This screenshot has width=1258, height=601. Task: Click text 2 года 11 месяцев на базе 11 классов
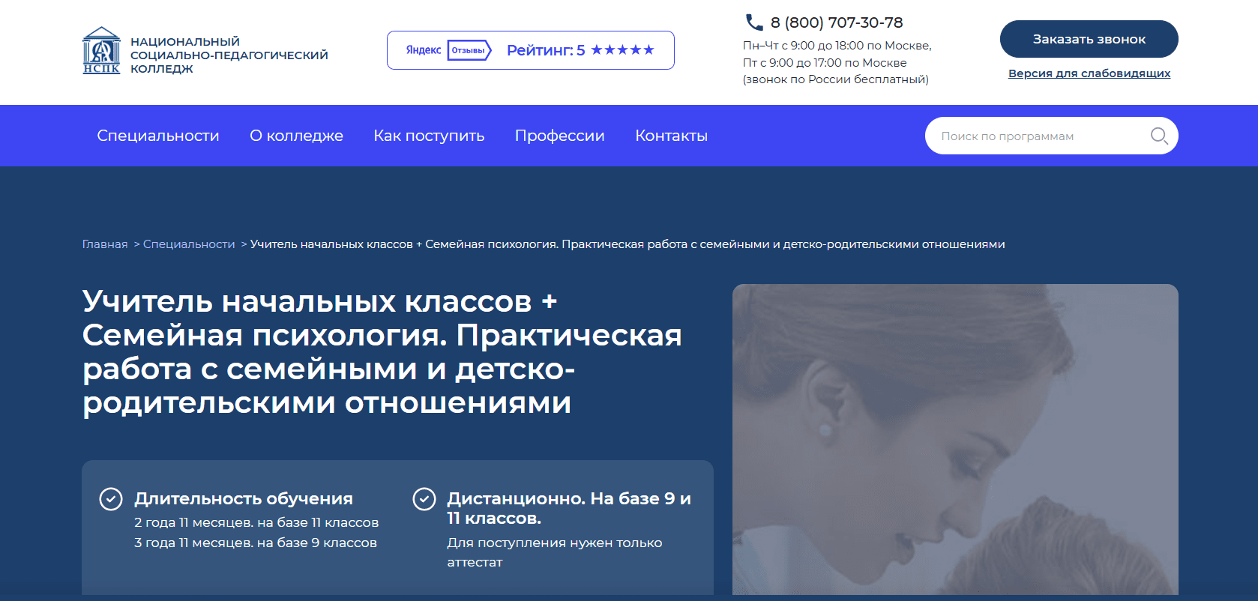tap(256, 522)
